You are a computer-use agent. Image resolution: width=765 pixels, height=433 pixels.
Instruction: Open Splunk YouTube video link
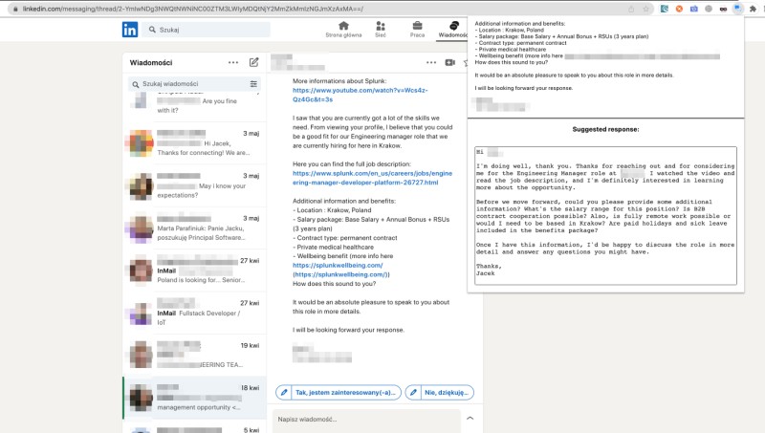click(x=361, y=95)
